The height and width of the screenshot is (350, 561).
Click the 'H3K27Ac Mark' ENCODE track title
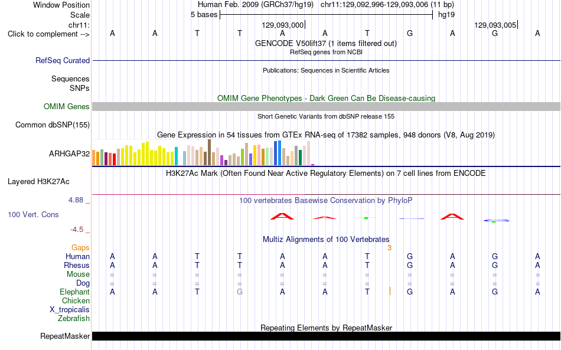[x=326, y=174]
